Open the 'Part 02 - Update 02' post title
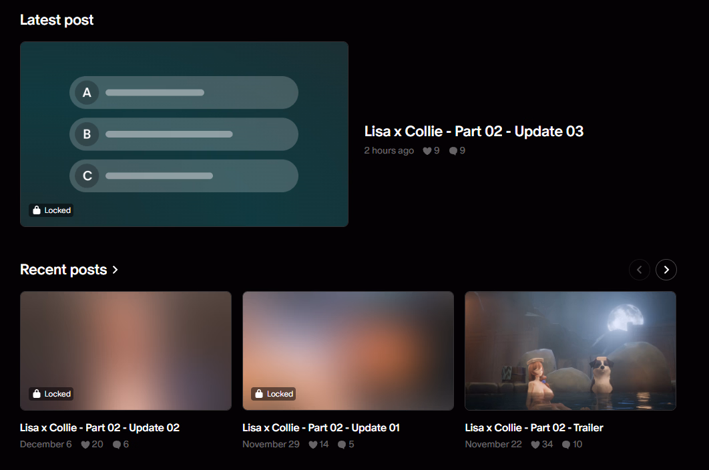Screen dimensions: 709x470 click(x=99, y=427)
